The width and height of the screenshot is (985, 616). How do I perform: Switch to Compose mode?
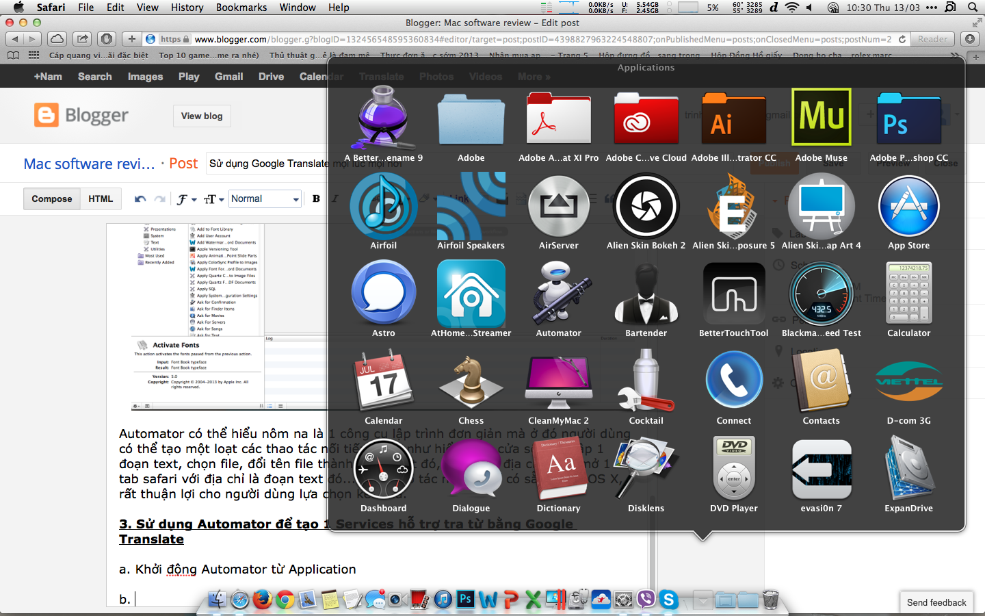(x=52, y=198)
